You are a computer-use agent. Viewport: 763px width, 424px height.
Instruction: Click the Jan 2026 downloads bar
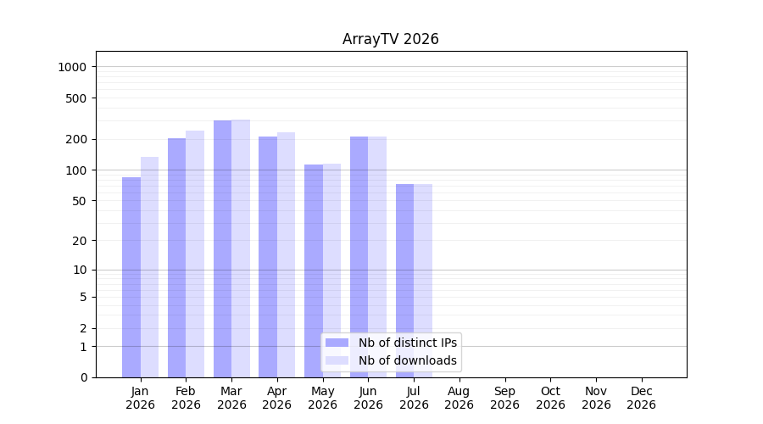tap(150, 267)
